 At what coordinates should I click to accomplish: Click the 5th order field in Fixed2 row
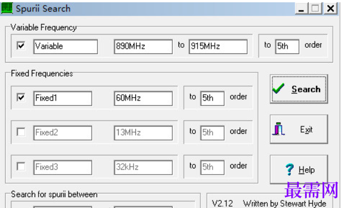(x=213, y=133)
